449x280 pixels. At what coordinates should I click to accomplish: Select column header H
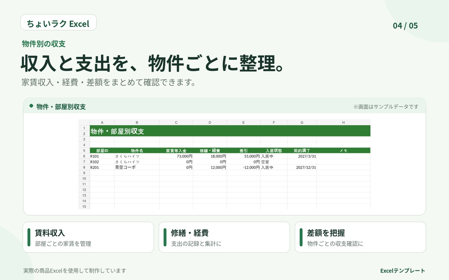tap(343, 122)
